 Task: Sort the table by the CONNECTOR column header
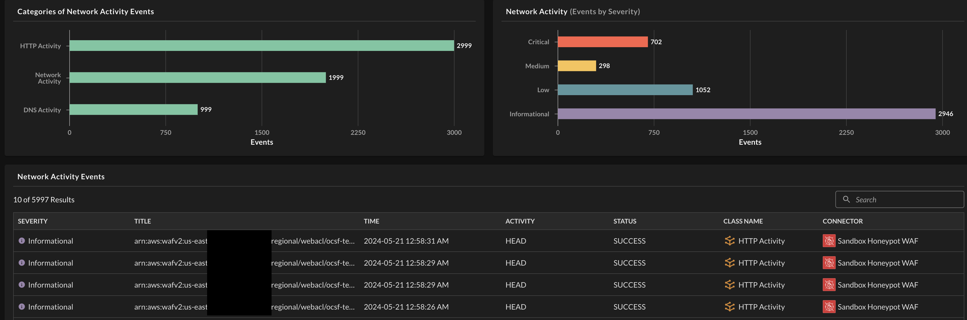842,221
